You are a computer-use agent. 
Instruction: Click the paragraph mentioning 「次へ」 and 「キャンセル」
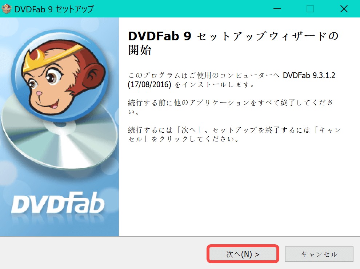click(x=234, y=134)
